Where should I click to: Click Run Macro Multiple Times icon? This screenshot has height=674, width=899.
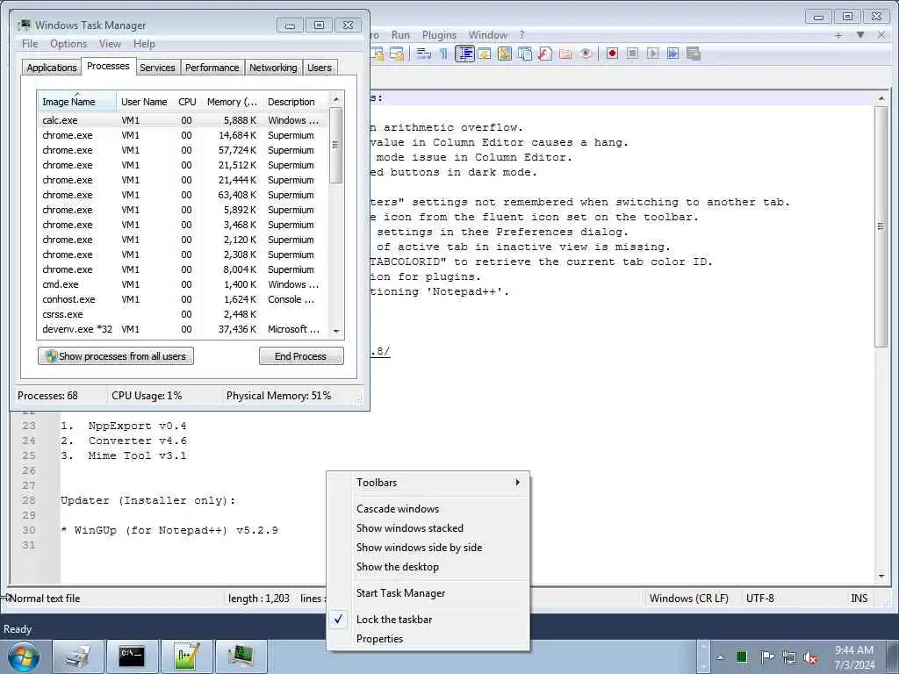point(672,54)
